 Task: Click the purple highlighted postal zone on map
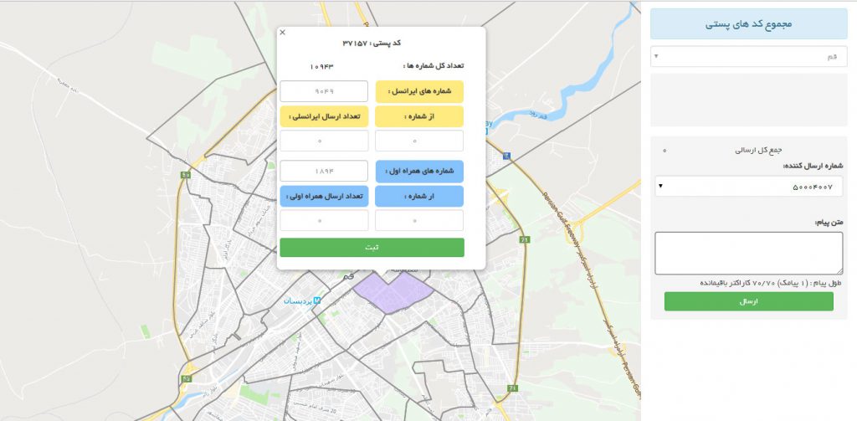(393, 294)
